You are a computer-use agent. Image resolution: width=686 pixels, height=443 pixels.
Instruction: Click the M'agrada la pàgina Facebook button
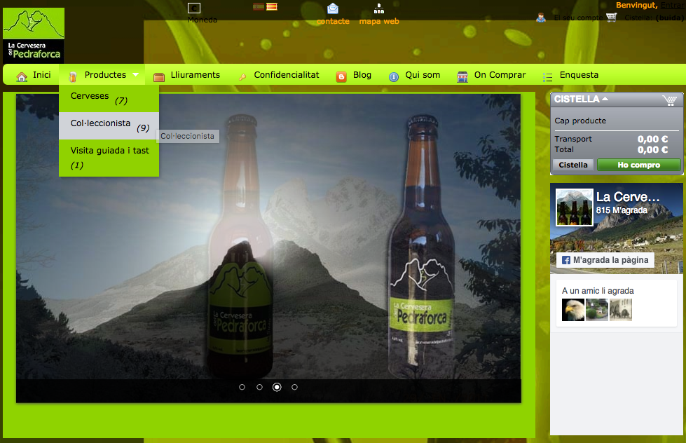[605, 260]
